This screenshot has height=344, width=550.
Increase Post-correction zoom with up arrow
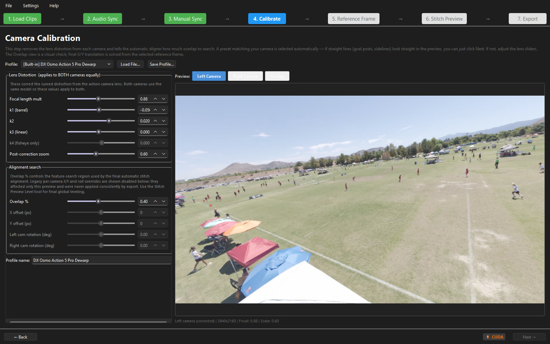click(155, 154)
